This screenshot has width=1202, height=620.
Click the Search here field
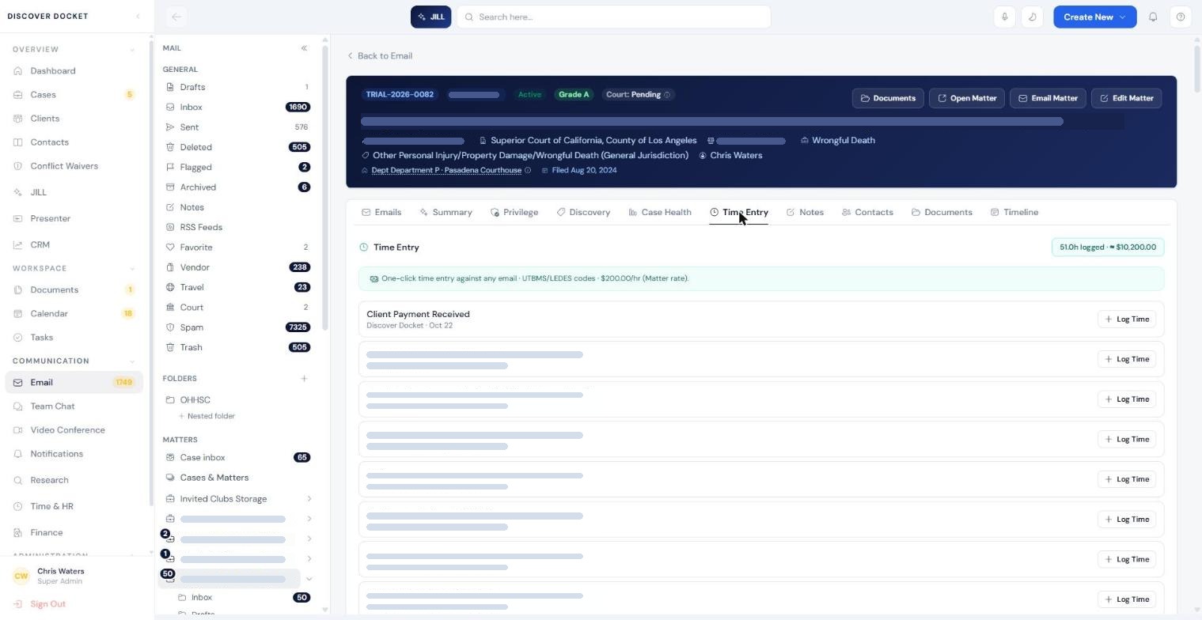(613, 17)
